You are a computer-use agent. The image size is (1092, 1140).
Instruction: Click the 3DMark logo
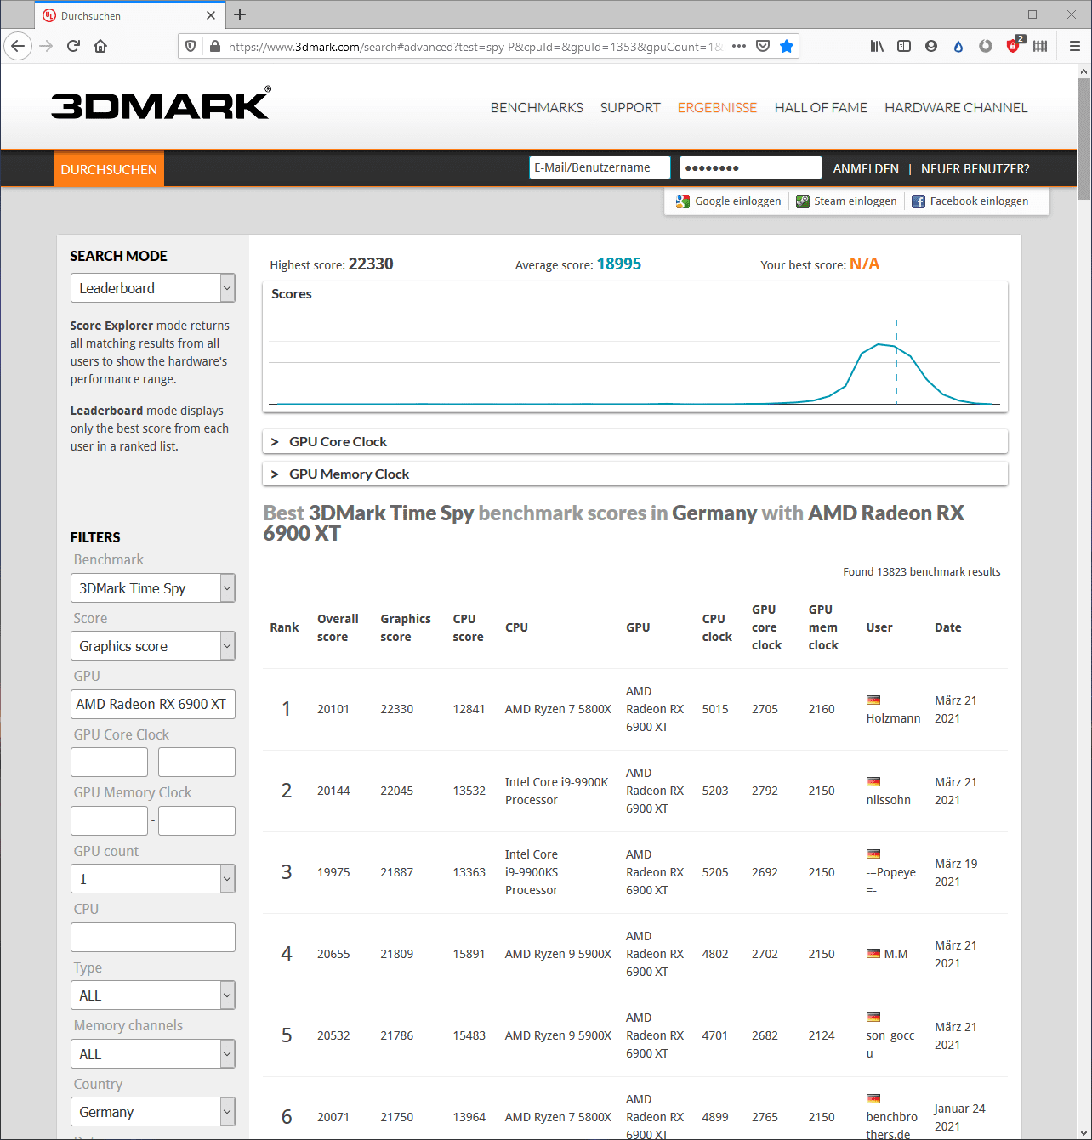coord(161,104)
